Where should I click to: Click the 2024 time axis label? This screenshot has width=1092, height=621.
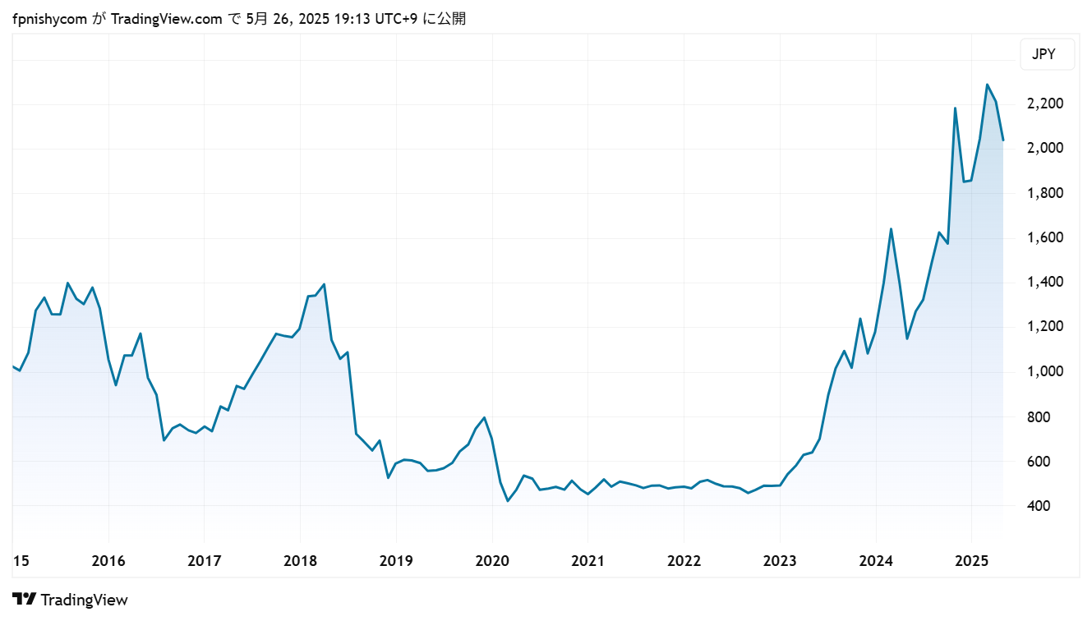[876, 561]
